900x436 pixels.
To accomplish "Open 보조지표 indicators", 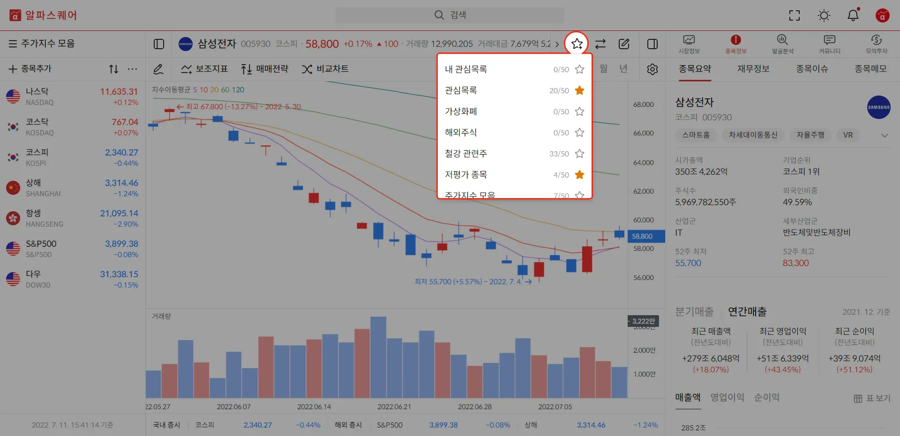I will coord(204,69).
